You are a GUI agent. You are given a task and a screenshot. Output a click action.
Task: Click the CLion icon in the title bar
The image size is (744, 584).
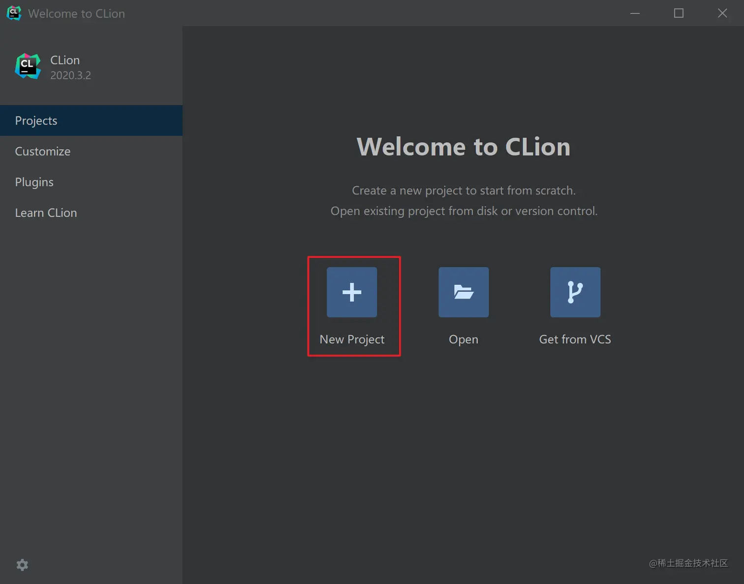click(14, 13)
